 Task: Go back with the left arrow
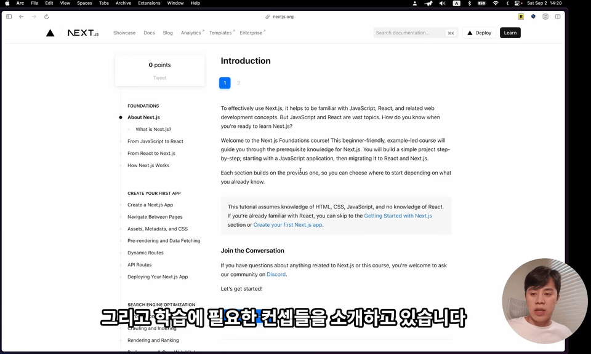coord(22,17)
